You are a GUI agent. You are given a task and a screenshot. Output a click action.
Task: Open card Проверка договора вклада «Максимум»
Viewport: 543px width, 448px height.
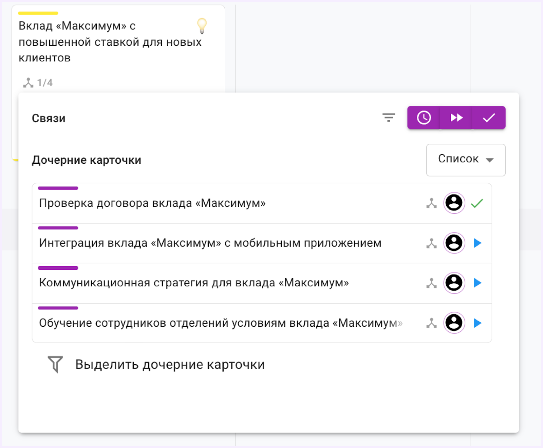click(x=152, y=203)
